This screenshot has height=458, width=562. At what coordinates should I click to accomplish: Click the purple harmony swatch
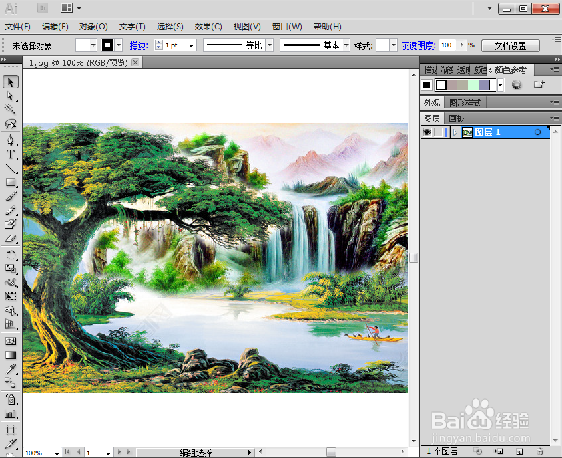point(484,85)
